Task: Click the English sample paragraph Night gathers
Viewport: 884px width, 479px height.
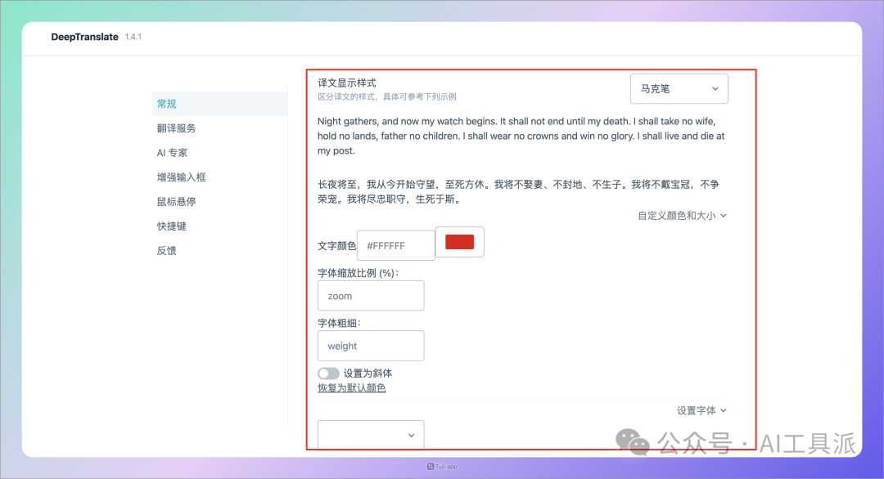Action: click(x=521, y=136)
